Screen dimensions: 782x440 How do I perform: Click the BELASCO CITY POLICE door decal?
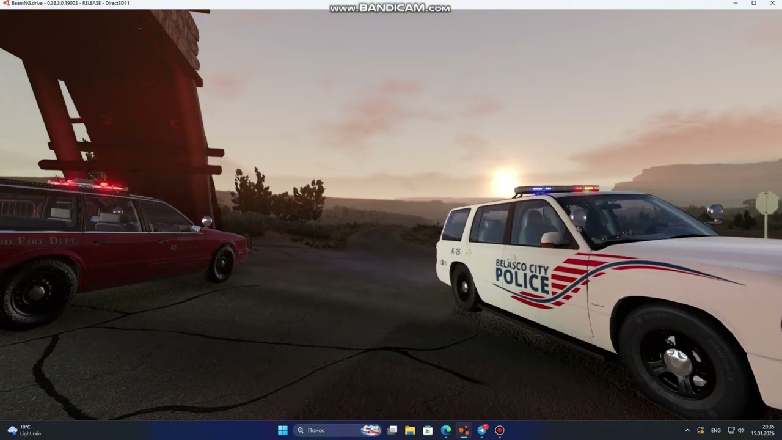point(522,276)
